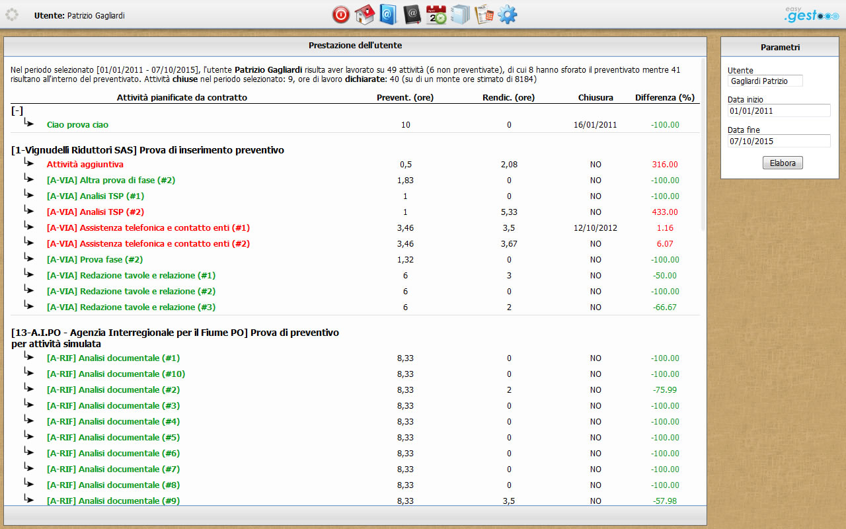Select [A-VIA] Prova fase (#2)
Image resolution: width=846 pixels, height=529 pixels.
click(95, 259)
